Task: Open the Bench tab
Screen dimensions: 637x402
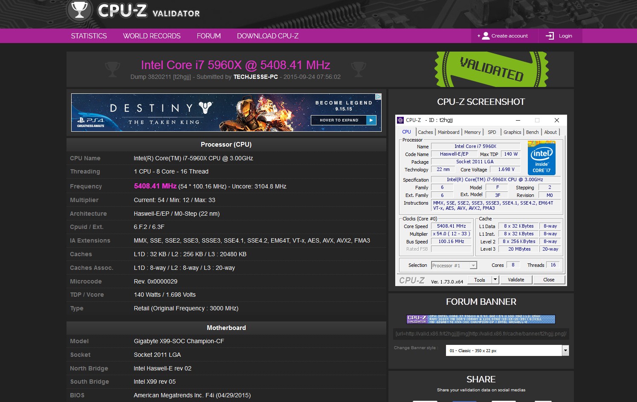Action: click(532, 132)
